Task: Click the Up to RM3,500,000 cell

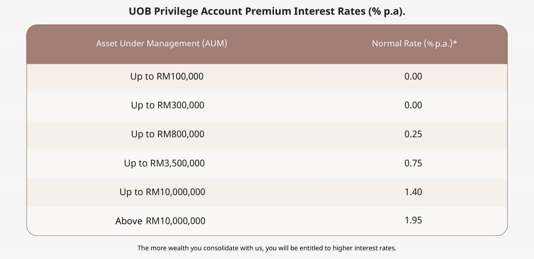Action: pos(164,163)
